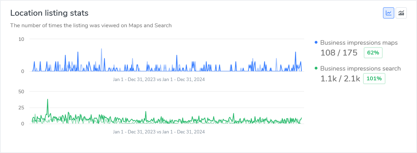The image size is (417, 153).
Task: Click the blue maps legend dot
Action: click(x=316, y=43)
